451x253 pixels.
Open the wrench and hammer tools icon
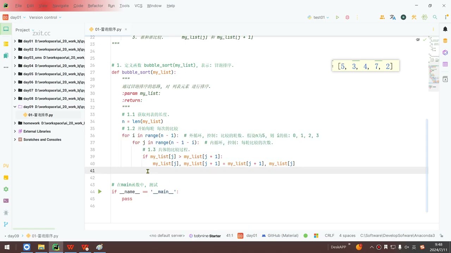coord(414,17)
